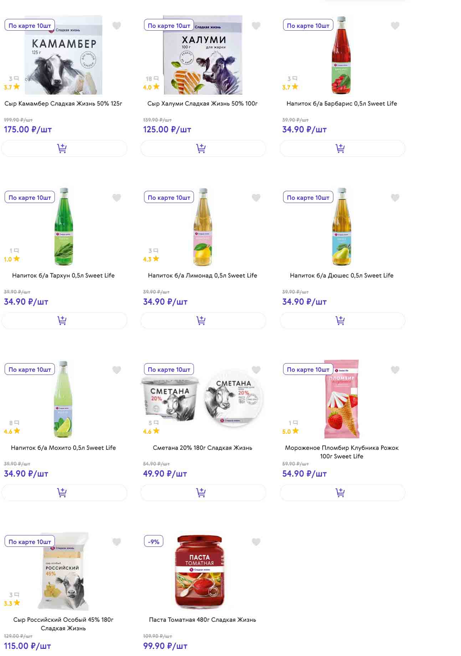Open the Сыр Халуми Сладкая Жизнь product link

click(203, 103)
